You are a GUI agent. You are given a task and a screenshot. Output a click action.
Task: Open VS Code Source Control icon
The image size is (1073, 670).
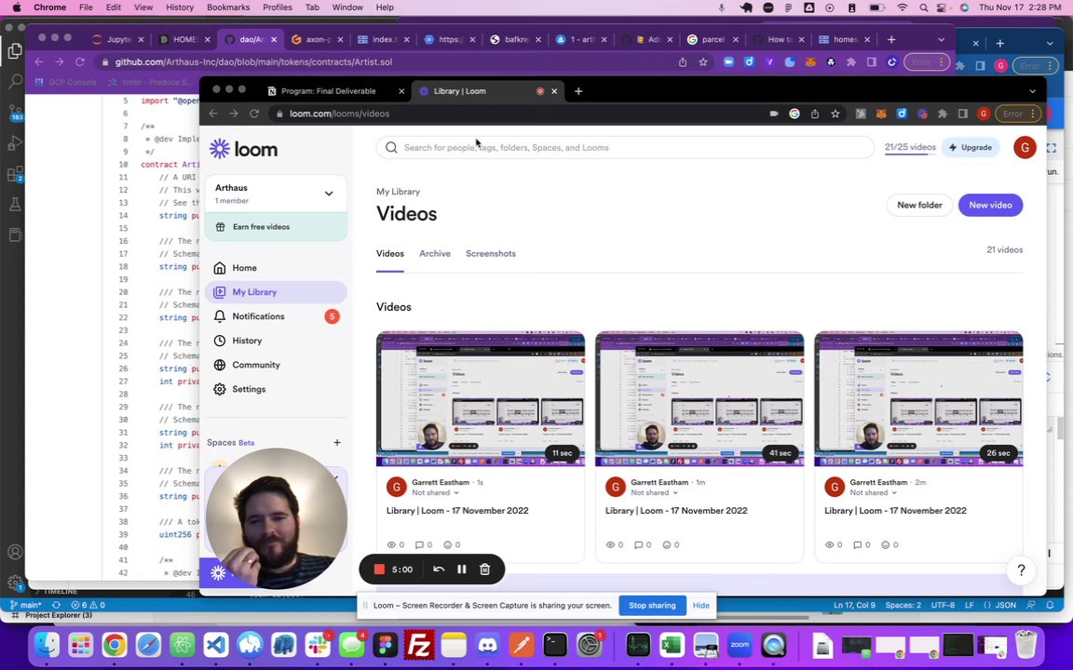click(x=15, y=113)
